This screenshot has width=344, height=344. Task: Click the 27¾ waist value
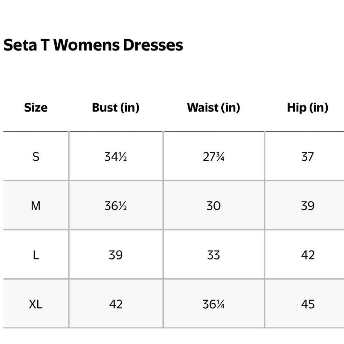(214, 157)
